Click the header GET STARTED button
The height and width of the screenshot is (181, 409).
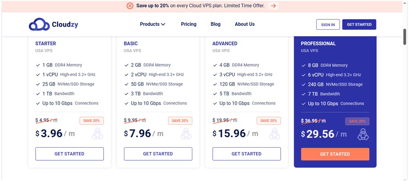point(359,25)
